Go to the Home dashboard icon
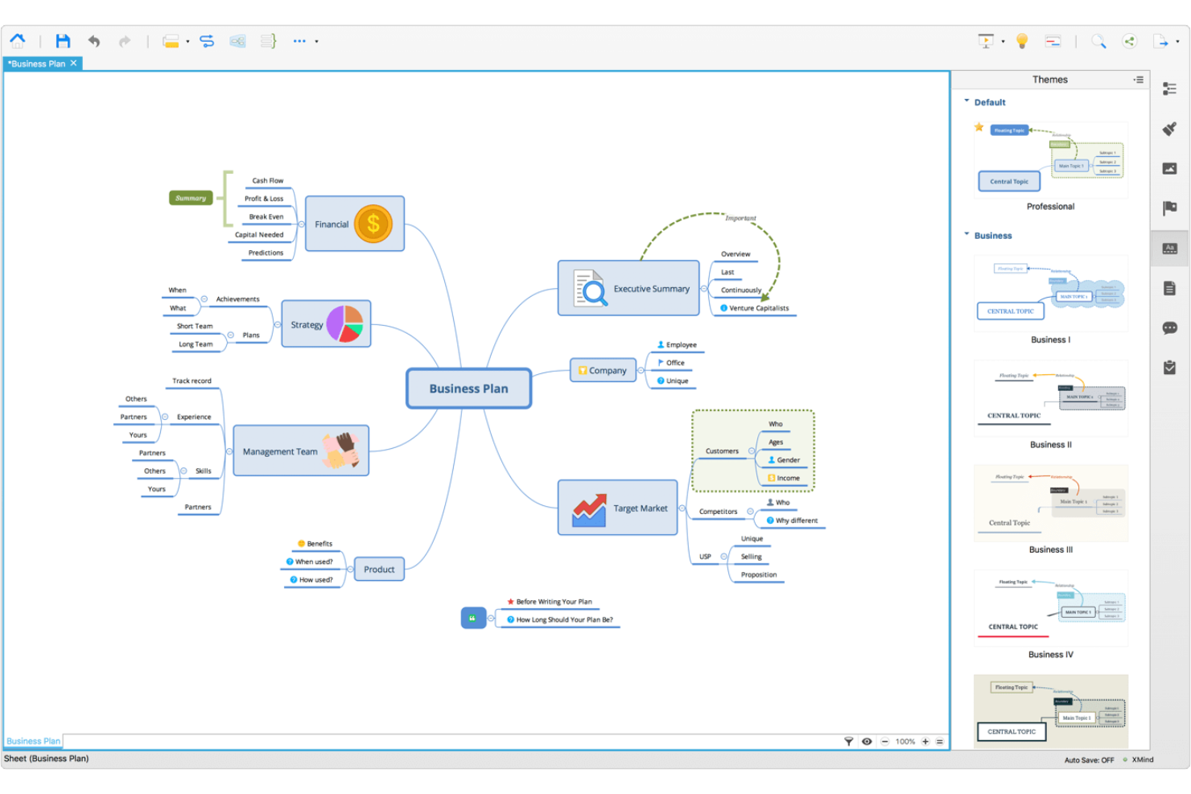This screenshot has width=1191, height=794. (x=18, y=40)
